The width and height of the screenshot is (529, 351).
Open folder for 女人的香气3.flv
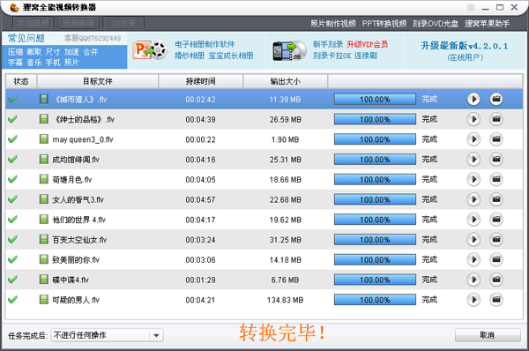[x=495, y=199]
